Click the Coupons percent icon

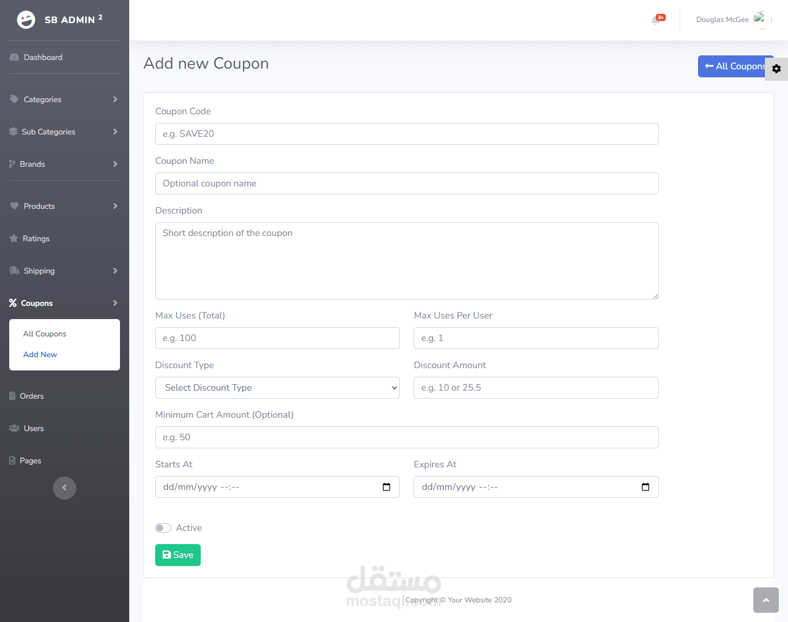point(13,303)
